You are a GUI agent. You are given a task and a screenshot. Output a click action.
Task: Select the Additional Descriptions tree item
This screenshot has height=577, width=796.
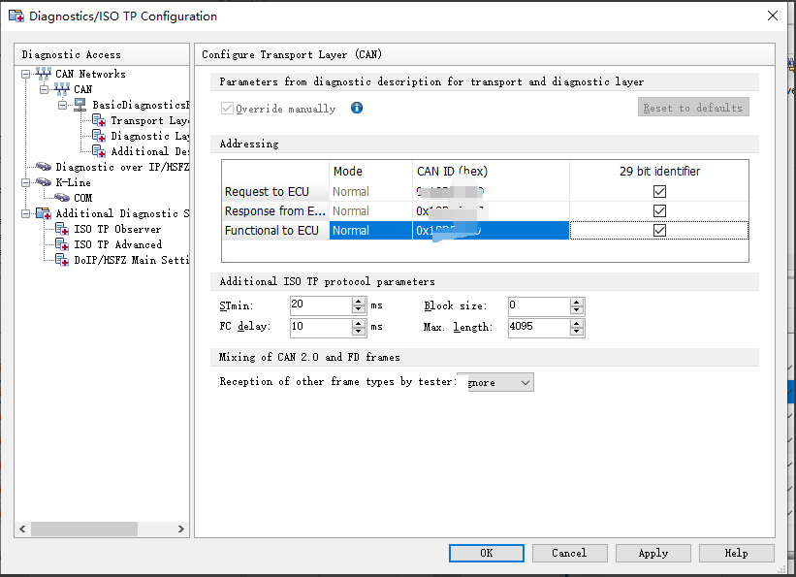(149, 151)
